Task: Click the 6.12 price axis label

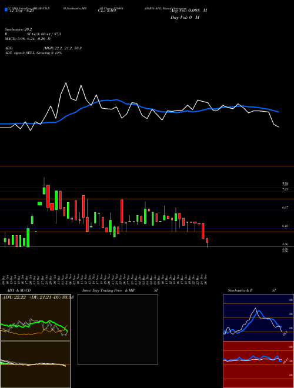Action: point(285,226)
